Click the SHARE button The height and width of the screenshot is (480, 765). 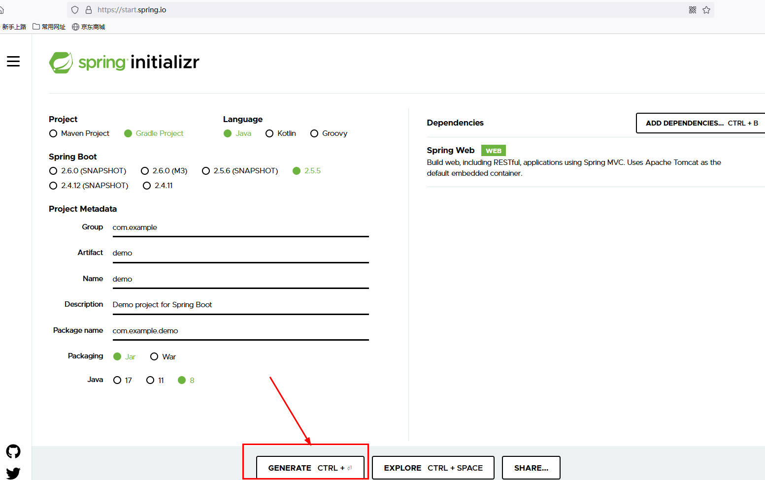click(x=531, y=467)
